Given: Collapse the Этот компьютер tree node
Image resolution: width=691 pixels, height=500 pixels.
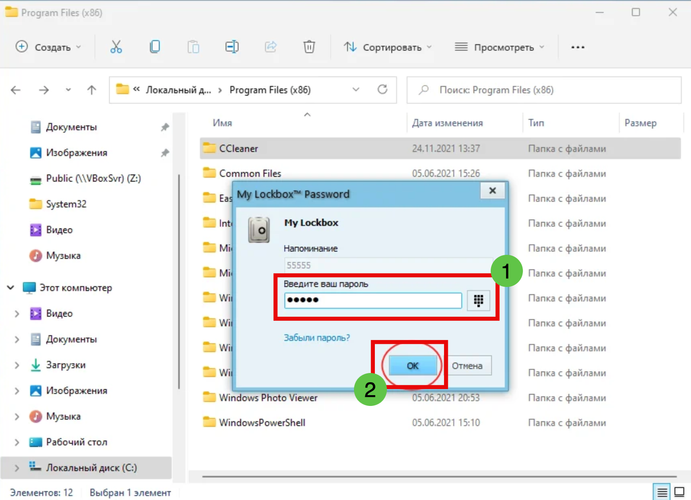Looking at the screenshot, I should (11, 287).
